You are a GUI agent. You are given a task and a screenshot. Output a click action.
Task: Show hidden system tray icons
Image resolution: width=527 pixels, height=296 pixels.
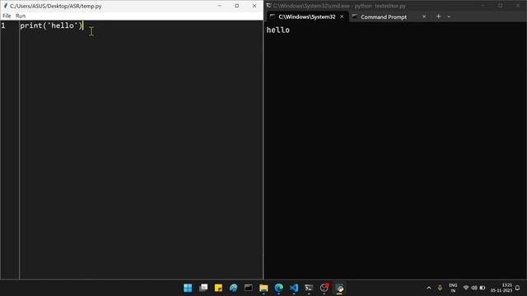click(429, 288)
